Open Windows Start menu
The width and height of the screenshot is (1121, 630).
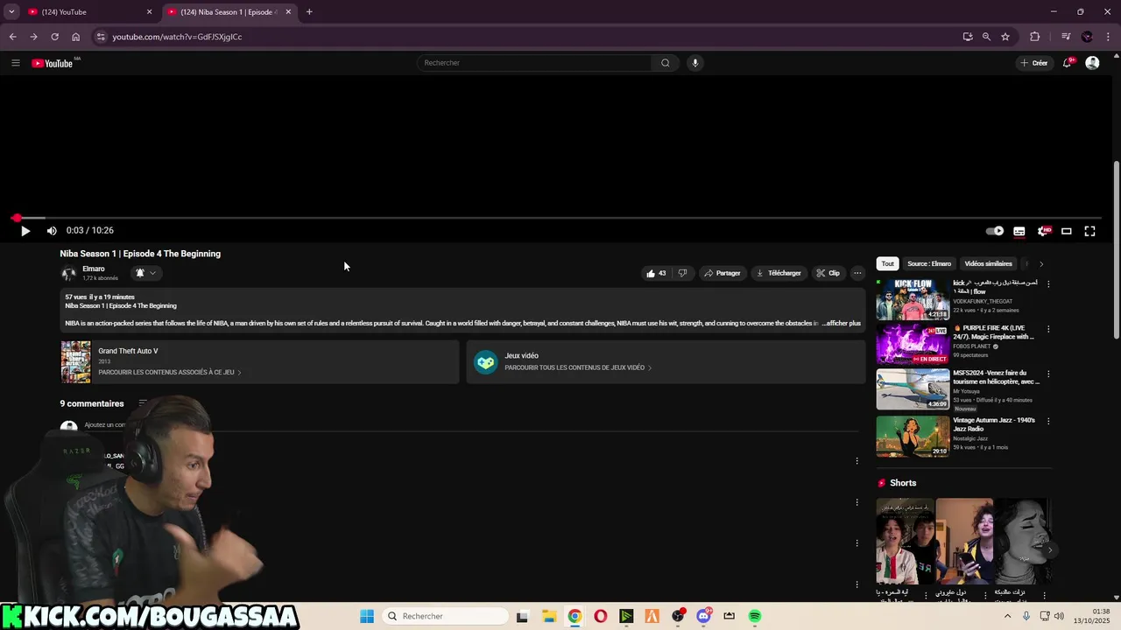coord(367,616)
